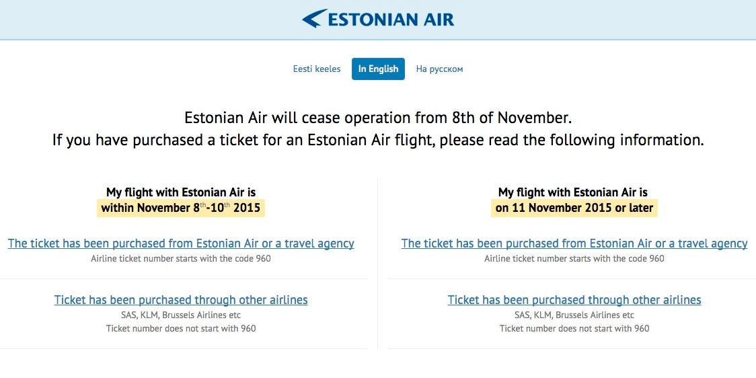Open Estonian Air or travel agency link for November 8th-10th
The height and width of the screenshot is (378, 756).
181,243
